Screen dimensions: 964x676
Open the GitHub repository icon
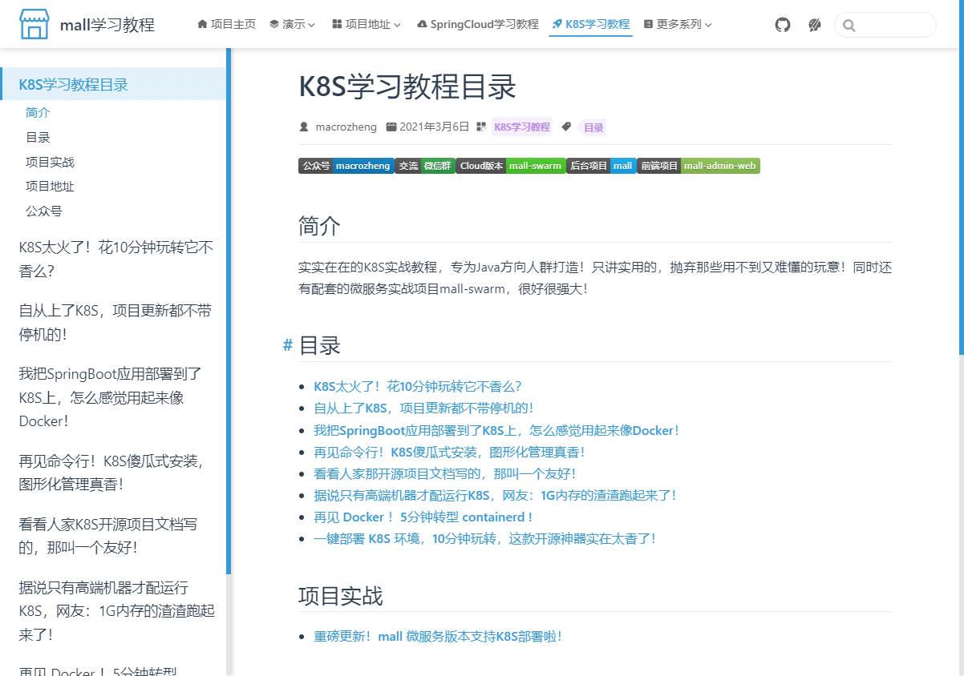pyautogui.click(x=783, y=25)
